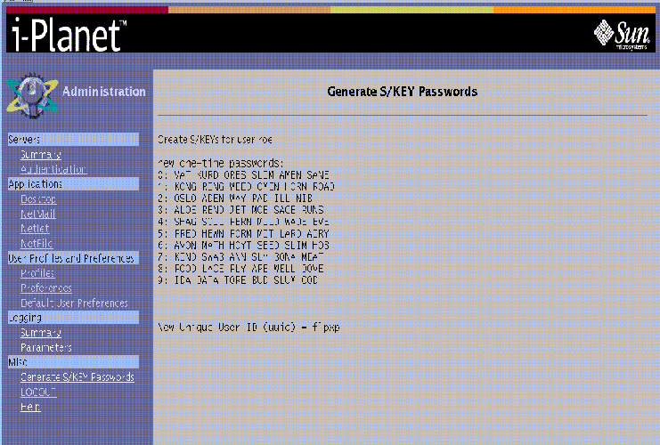Click password line 4 starting SHAG
Image resolution: width=660 pixels, height=445 pixels.
click(x=243, y=222)
